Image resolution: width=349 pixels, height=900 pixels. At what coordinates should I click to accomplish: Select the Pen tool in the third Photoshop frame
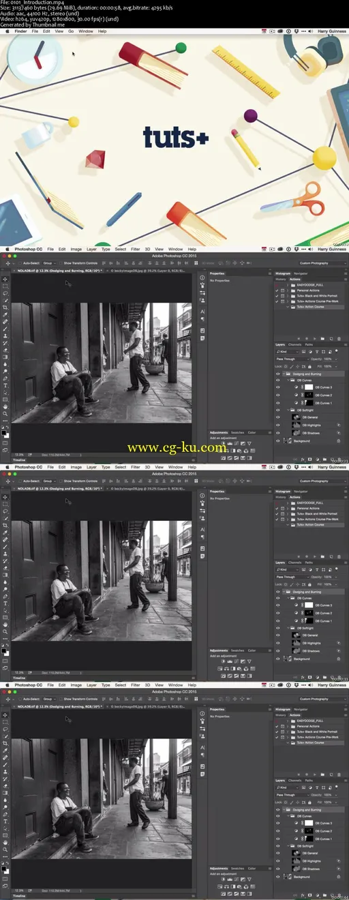pos(5,813)
